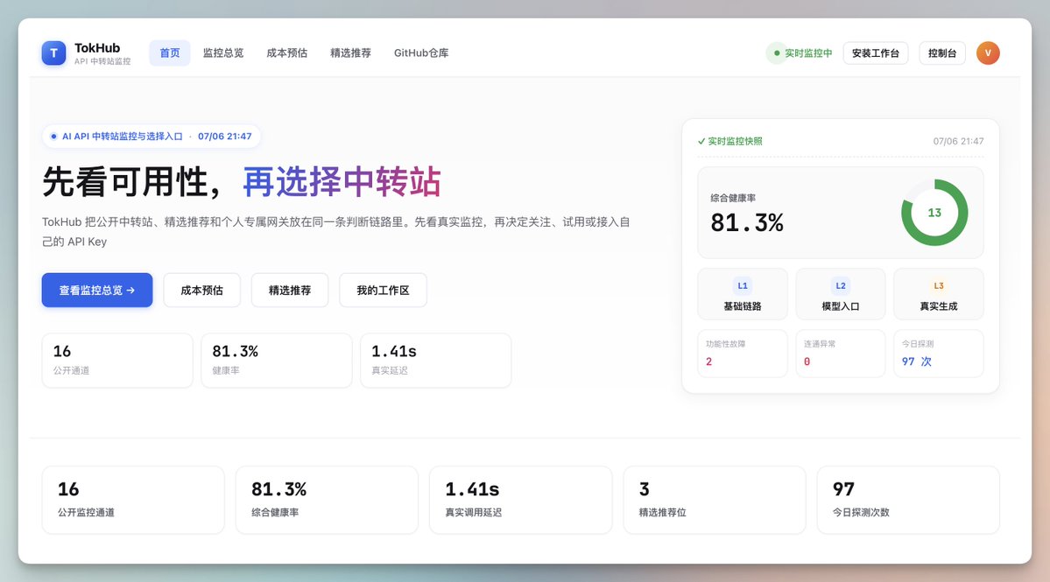This screenshot has width=1050, height=582.
Task: Click the 安装工作台 button
Action: [x=875, y=53]
